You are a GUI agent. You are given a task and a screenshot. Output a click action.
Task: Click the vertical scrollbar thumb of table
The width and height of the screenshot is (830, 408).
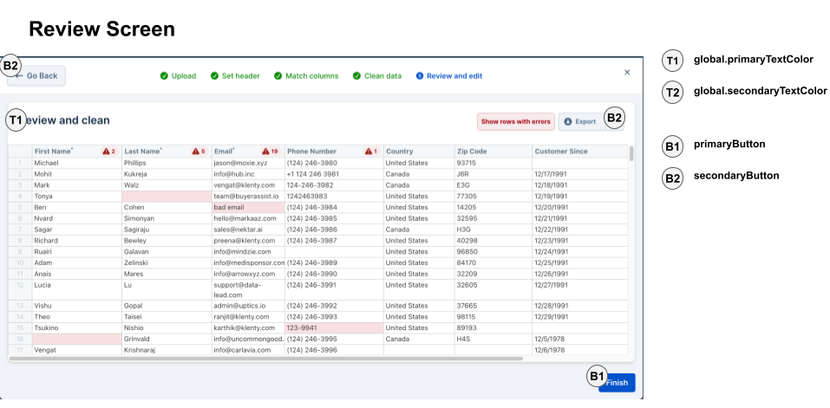click(631, 154)
